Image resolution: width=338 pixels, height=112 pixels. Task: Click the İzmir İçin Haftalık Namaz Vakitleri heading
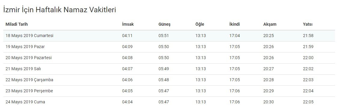tap(60, 10)
